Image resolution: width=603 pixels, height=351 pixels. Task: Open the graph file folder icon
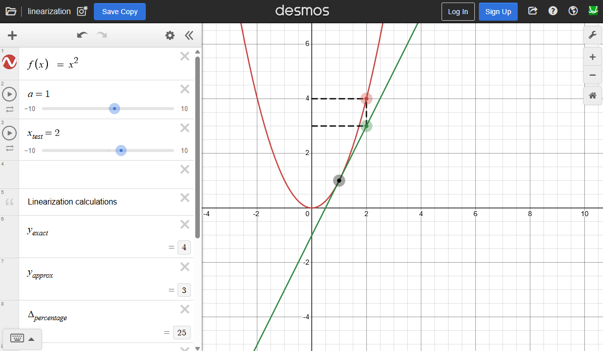pyautogui.click(x=11, y=12)
